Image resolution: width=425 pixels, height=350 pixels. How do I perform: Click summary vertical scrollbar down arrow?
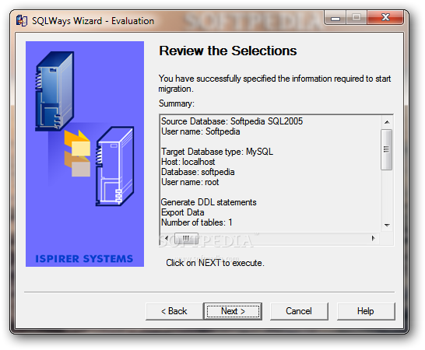point(387,225)
